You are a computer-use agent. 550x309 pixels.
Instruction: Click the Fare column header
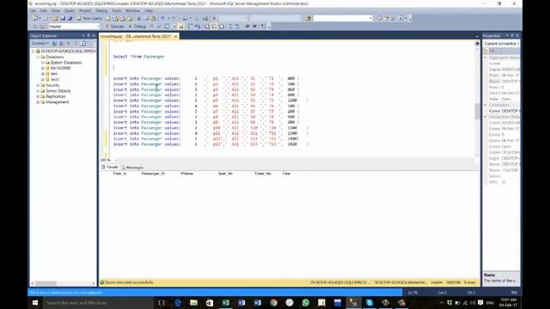286,173
